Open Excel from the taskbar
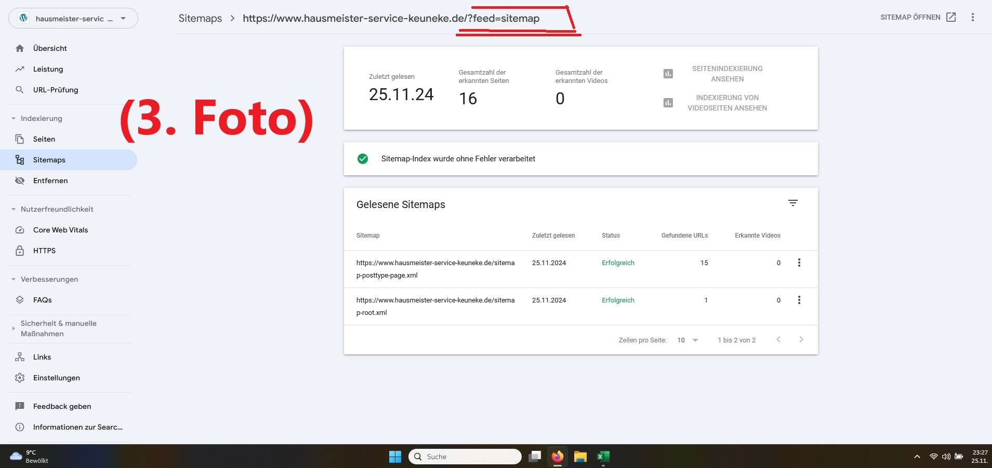 603,457
